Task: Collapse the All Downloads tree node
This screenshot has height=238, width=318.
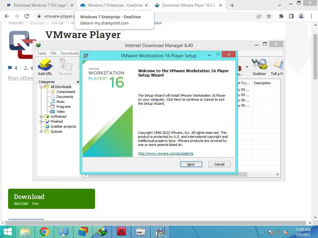Action: tap(41, 87)
